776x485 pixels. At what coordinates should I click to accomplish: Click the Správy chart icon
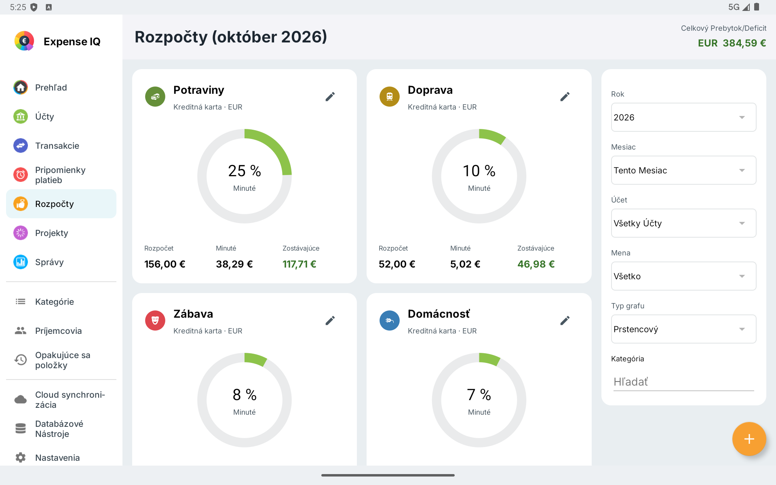pyautogui.click(x=21, y=262)
